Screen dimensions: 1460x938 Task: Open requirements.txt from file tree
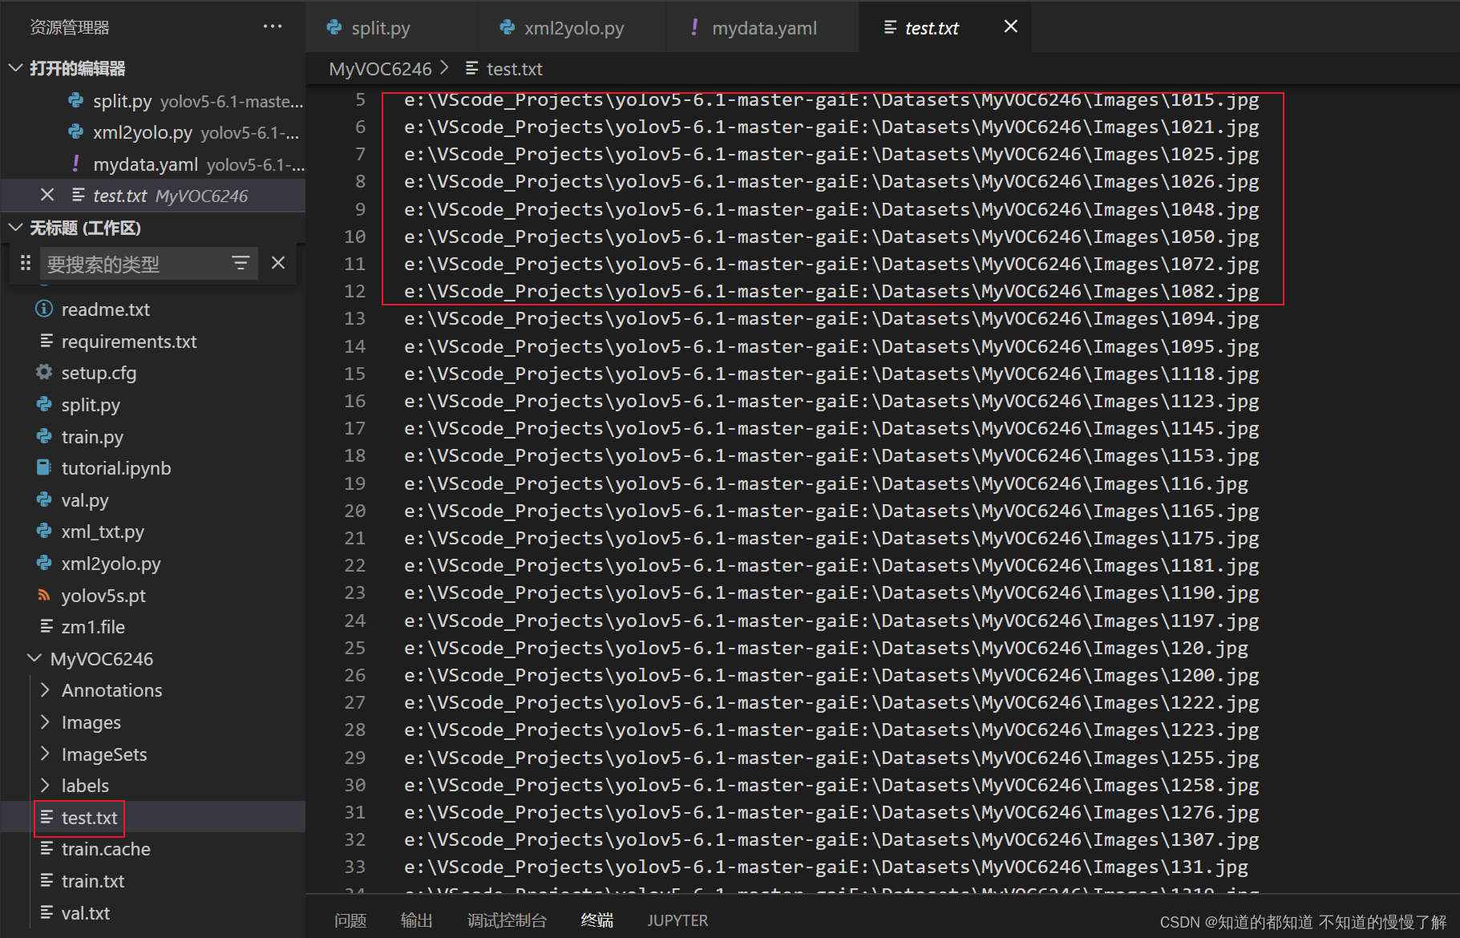point(129,341)
